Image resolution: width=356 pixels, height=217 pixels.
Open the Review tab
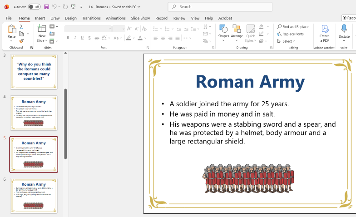point(179,18)
